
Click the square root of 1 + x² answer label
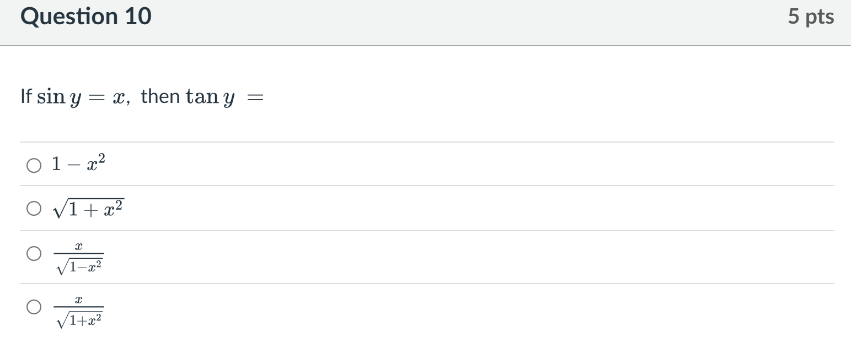[88, 208]
